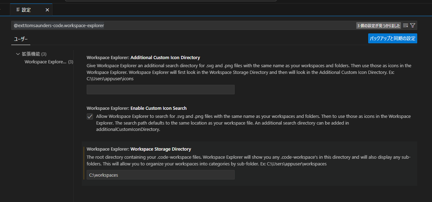Image resolution: width=432 pixels, height=202 pixels.
Task: Focus the @ext settings search box
Action: [x=183, y=25]
